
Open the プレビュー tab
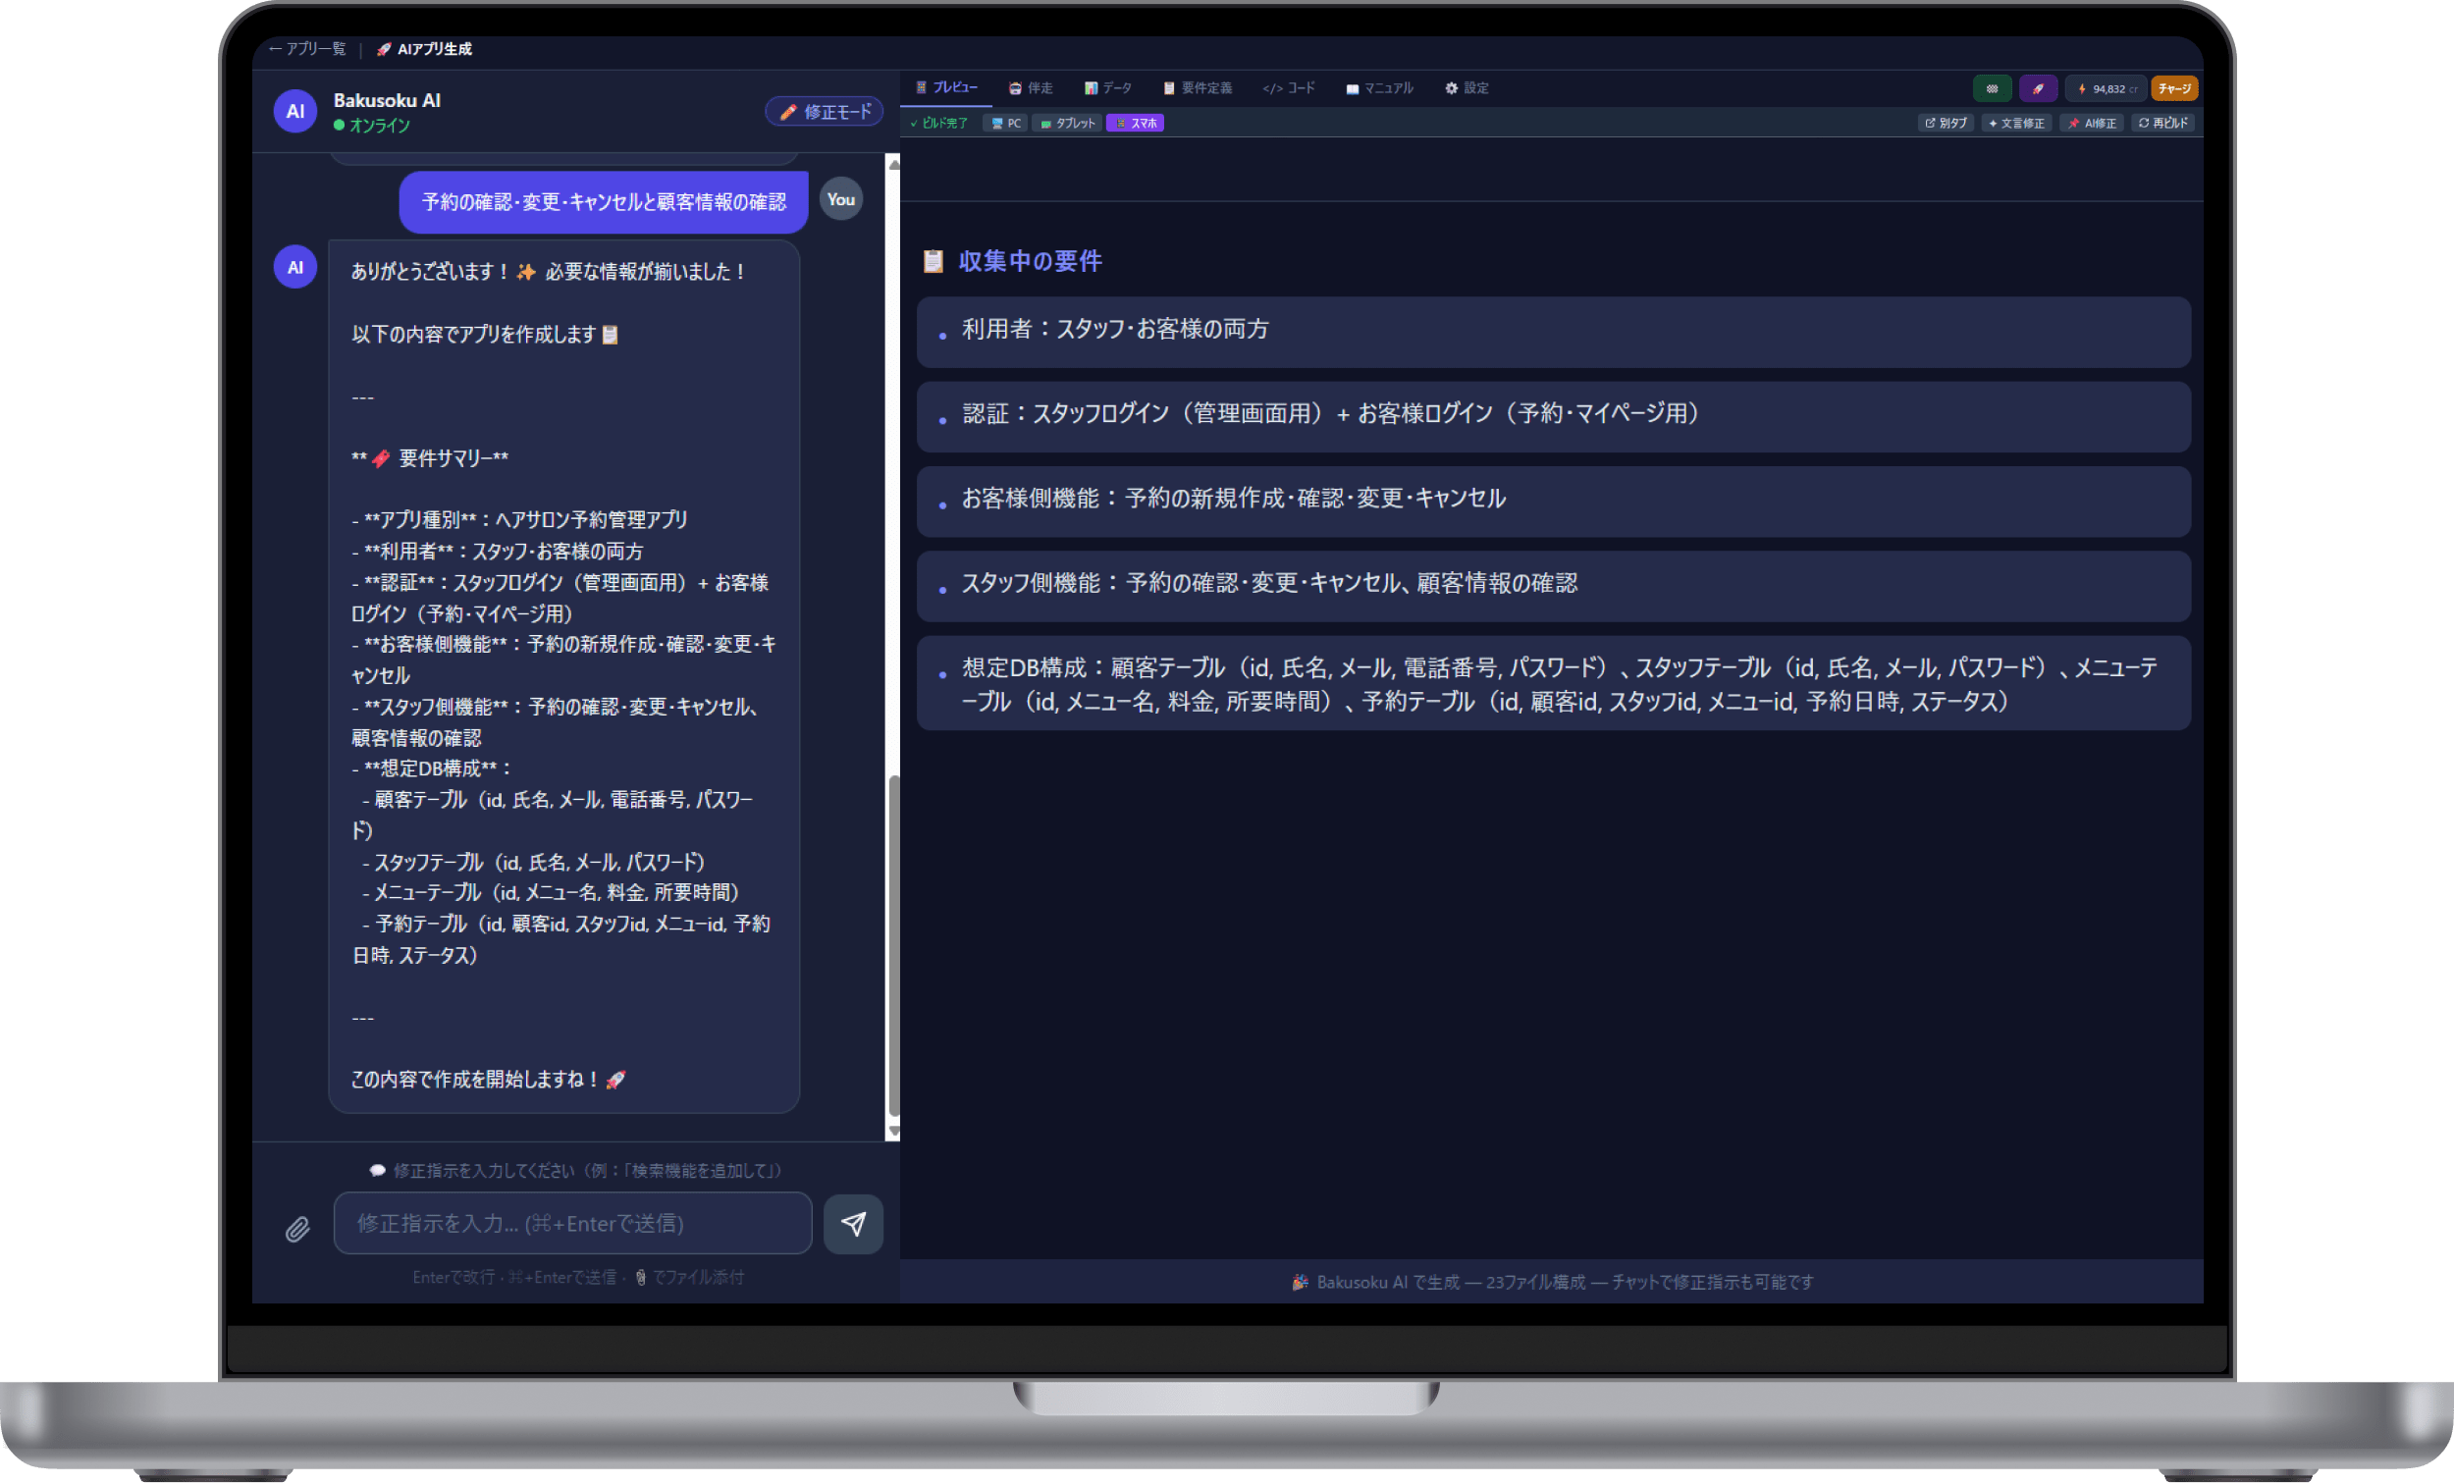(x=946, y=87)
